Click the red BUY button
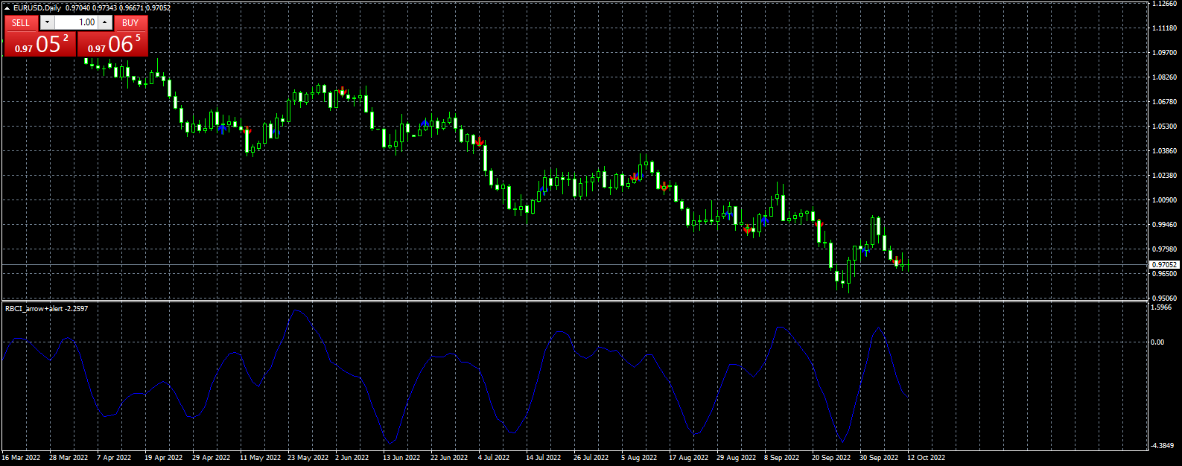Screen dimensions: 1182x466 pyautogui.click(x=130, y=22)
